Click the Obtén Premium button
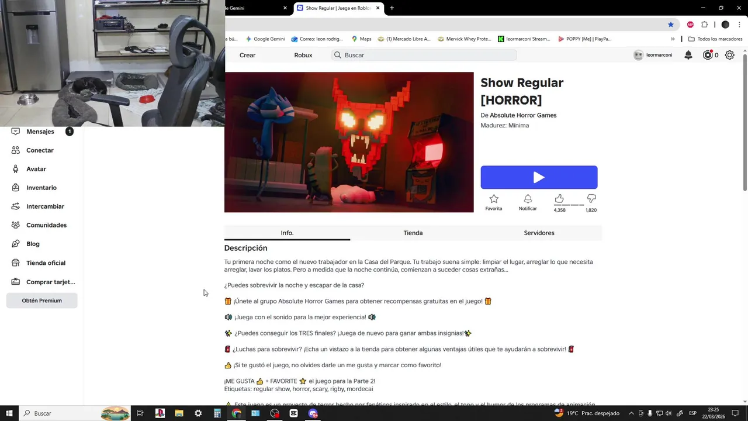Image resolution: width=748 pixels, height=421 pixels. [41, 301]
